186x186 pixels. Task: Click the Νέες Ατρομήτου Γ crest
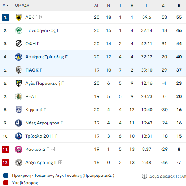tap(19, 123)
